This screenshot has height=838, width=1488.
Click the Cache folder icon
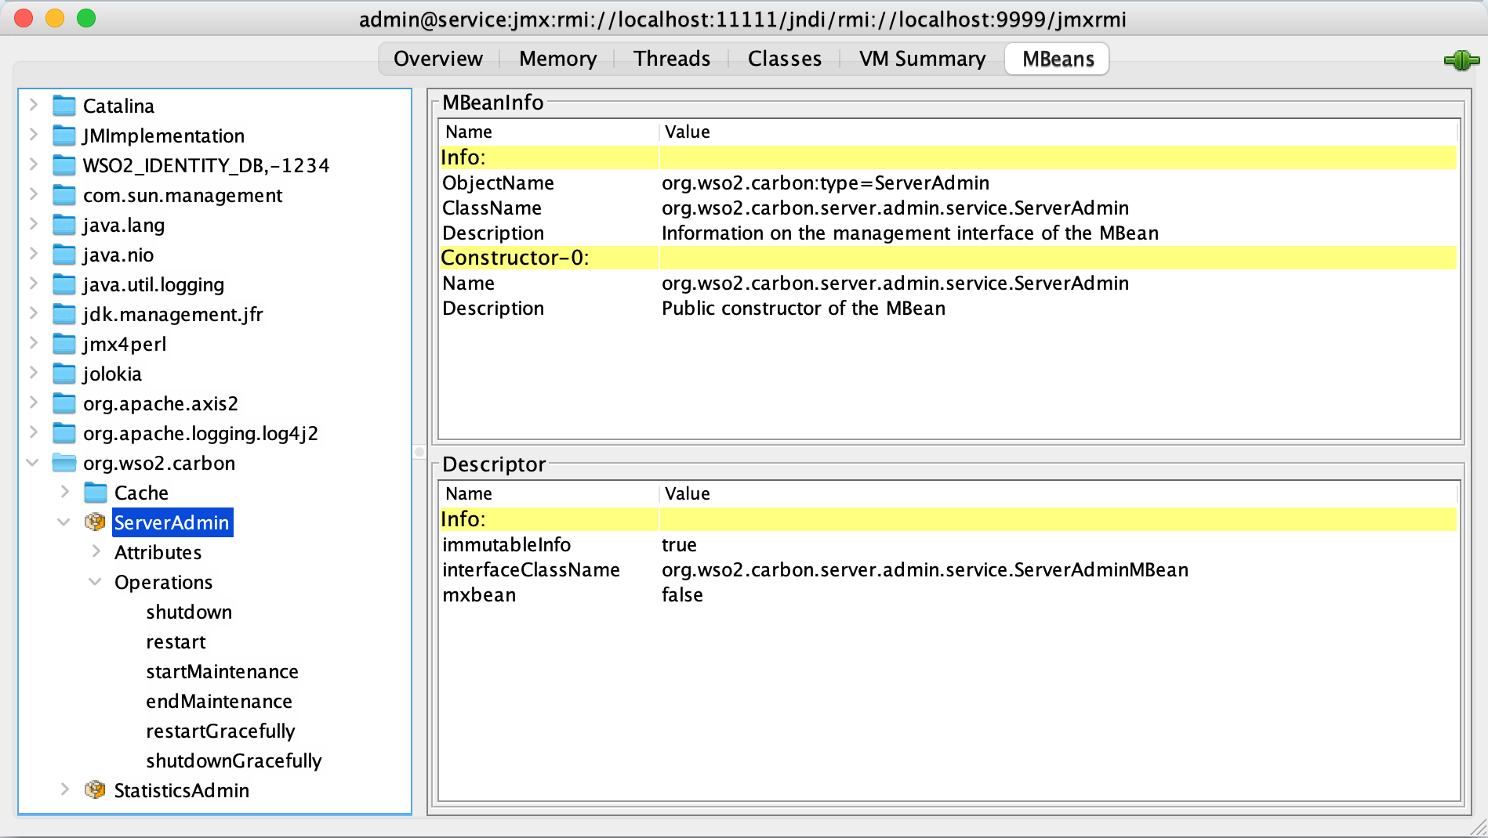(96, 493)
